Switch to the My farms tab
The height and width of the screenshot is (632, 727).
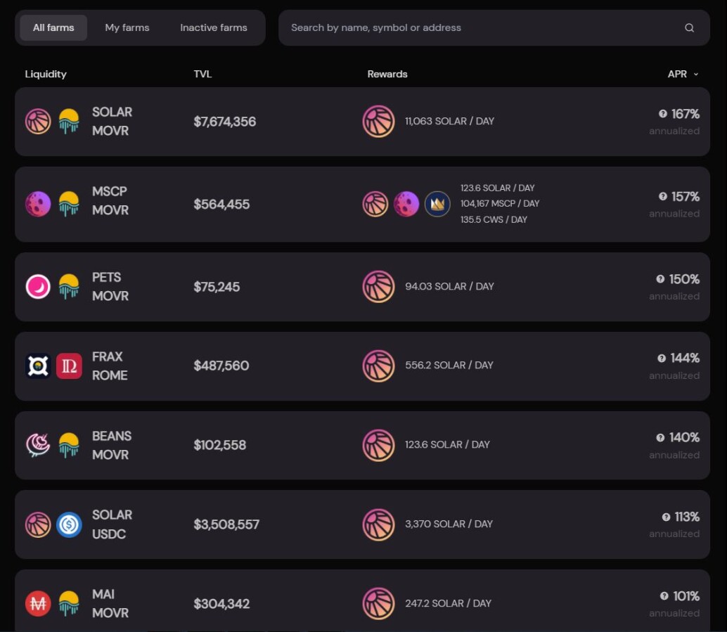coord(127,28)
